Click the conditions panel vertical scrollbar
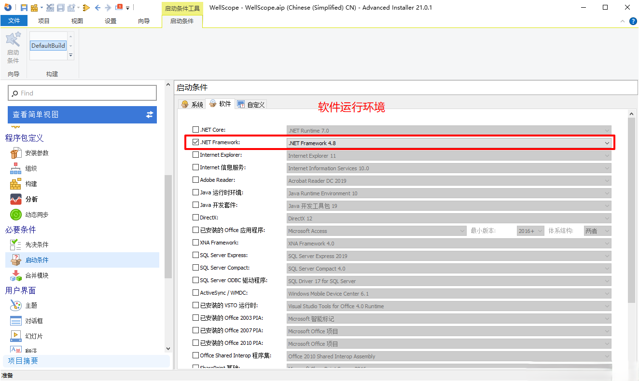Screen dimensions: 639x381 [x=632, y=210]
